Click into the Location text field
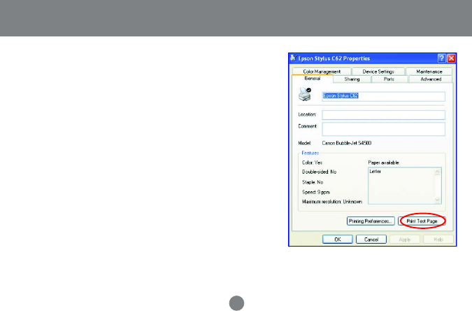Viewport: 472px width, 311px height. pos(383,115)
